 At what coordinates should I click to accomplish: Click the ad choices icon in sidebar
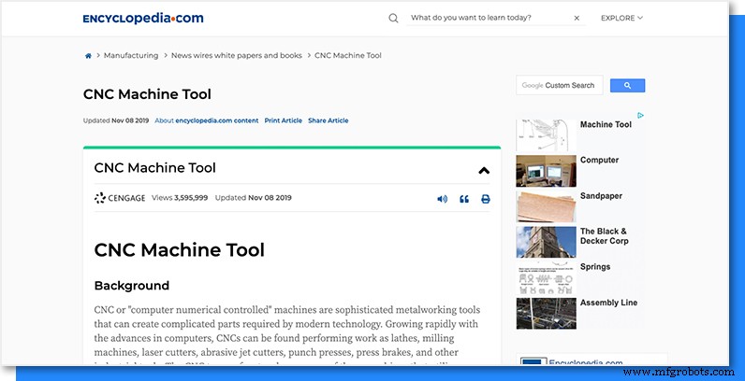pyautogui.click(x=640, y=116)
